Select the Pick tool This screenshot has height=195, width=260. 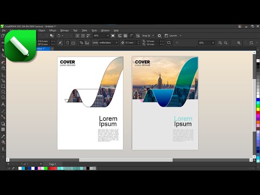(x=3, y=50)
